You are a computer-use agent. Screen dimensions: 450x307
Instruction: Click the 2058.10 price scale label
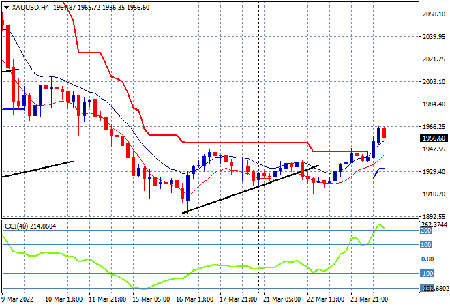[434, 14]
